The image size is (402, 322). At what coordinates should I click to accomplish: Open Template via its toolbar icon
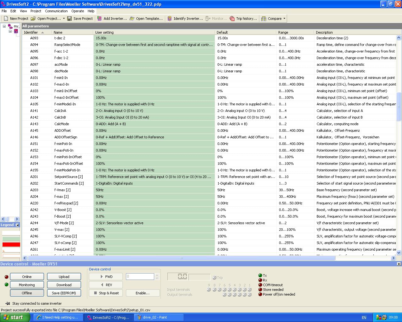point(132,19)
